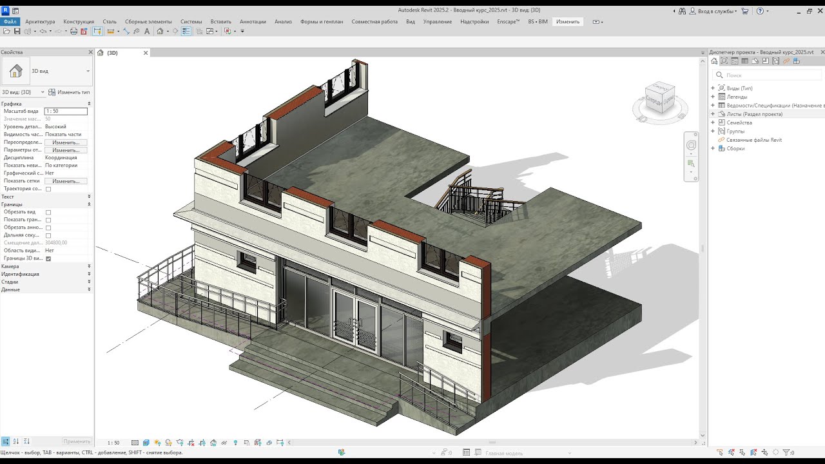Select the Text annotation tool (letter A)

tap(147, 31)
